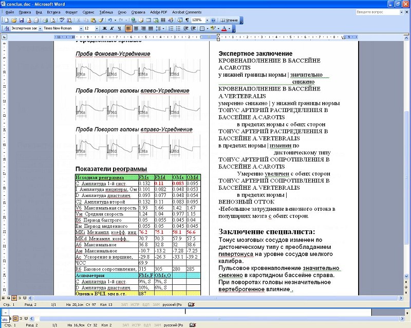Open the Файл menu
Viewport: 411px width, 328px height.
pos(10,12)
